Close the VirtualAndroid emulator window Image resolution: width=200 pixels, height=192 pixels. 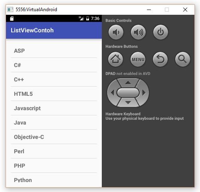pos(185,10)
